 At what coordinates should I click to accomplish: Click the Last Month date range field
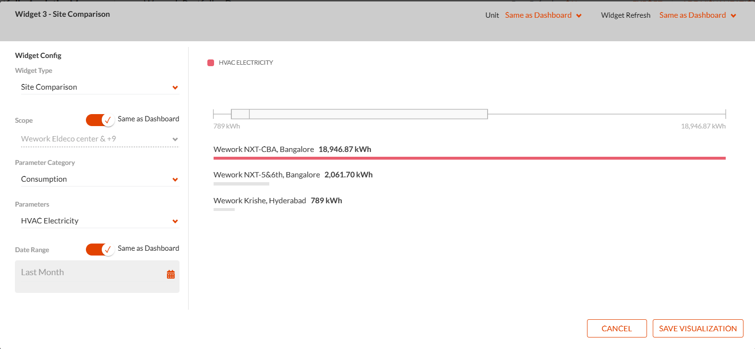tap(97, 277)
